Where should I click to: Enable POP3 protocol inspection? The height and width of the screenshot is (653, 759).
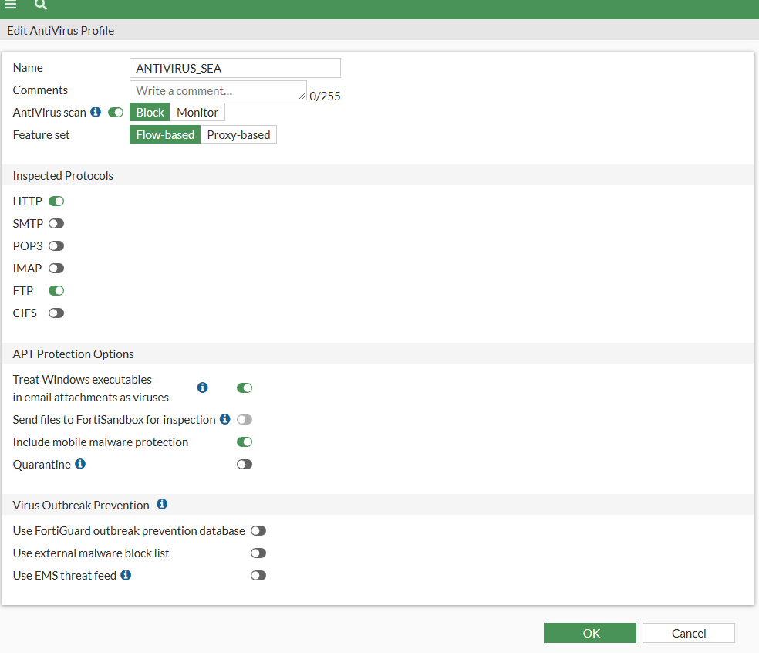pyautogui.click(x=56, y=245)
